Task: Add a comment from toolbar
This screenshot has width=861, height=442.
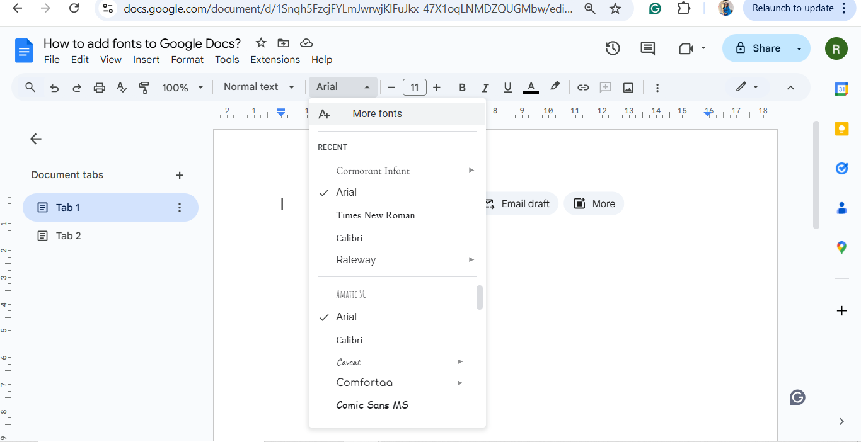Action: (x=606, y=88)
